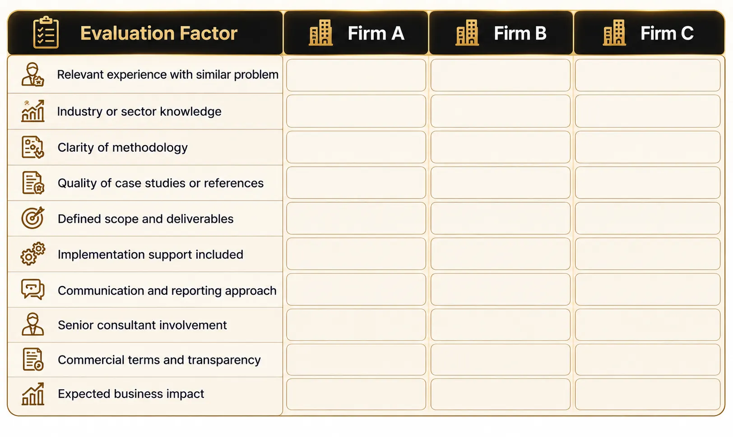The width and height of the screenshot is (733, 437).
Task: Click the checklist clipboard icon in header
Action: click(46, 32)
